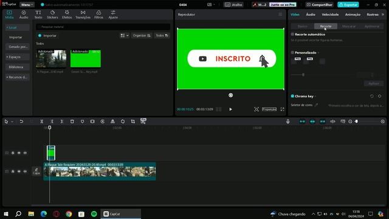Click the Importar button in media panel

pyautogui.click(x=47, y=35)
